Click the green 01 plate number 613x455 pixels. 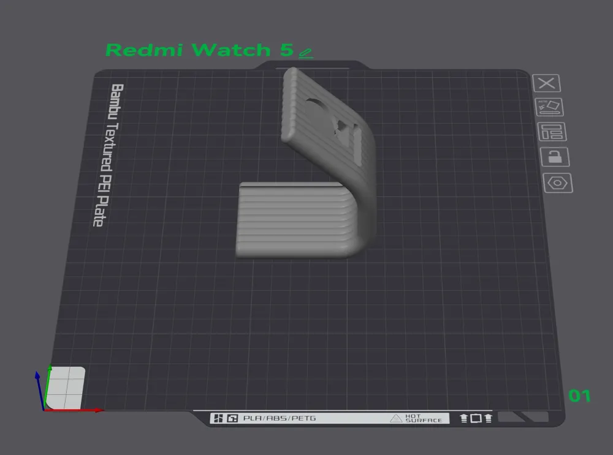pyautogui.click(x=579, y=396)
